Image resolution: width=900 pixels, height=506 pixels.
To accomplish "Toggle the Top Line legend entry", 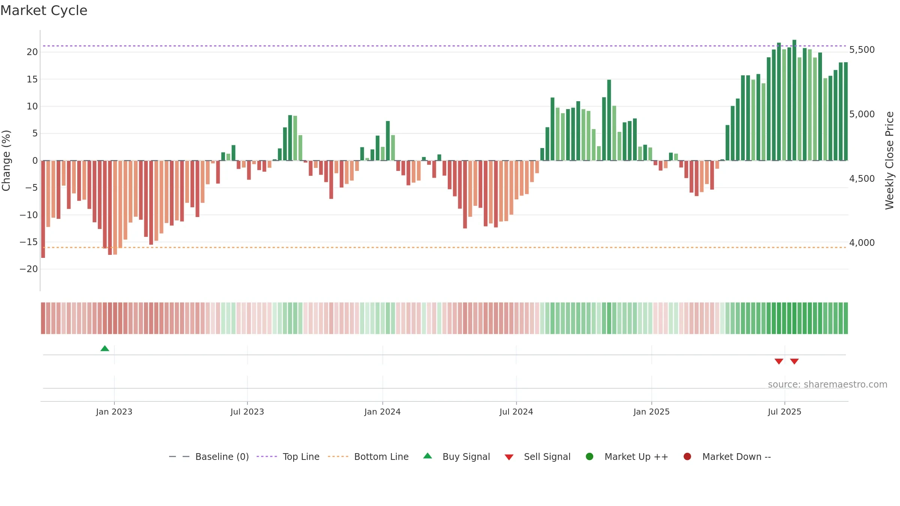I will [x=288, y=457].
